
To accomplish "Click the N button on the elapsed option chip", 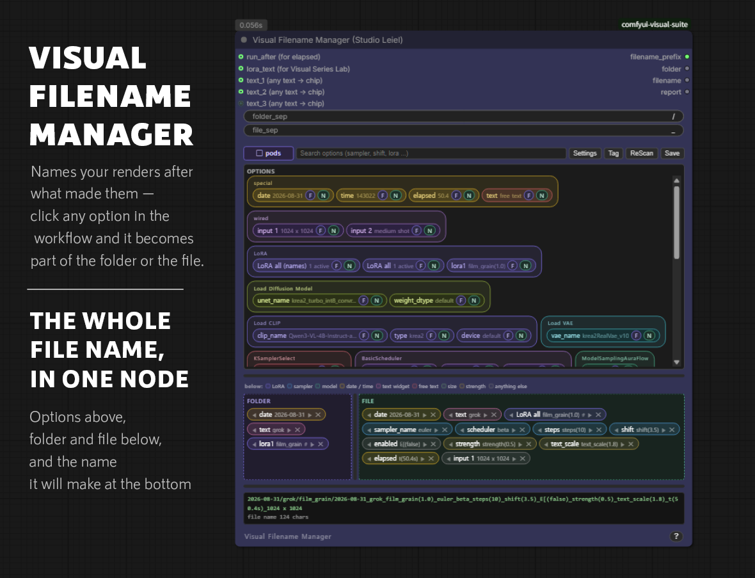I will pyautogui.click(x=468, y=196).
